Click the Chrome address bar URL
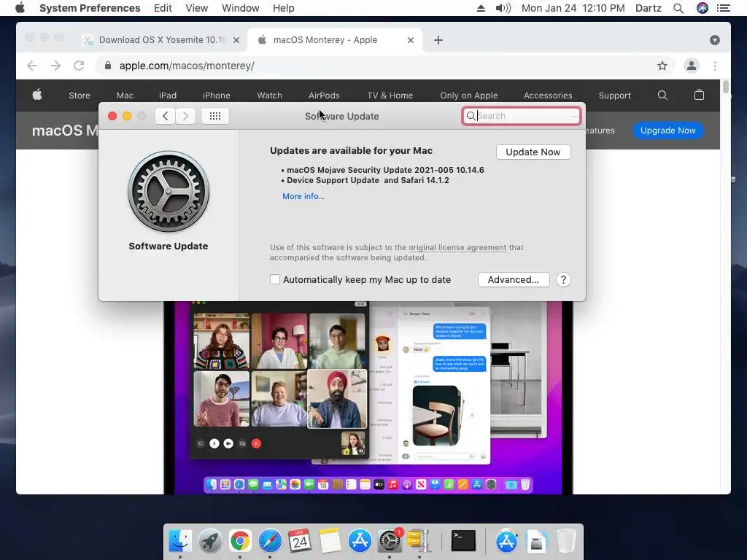Viewport: 747px width, 560px height. pos(187,66)
